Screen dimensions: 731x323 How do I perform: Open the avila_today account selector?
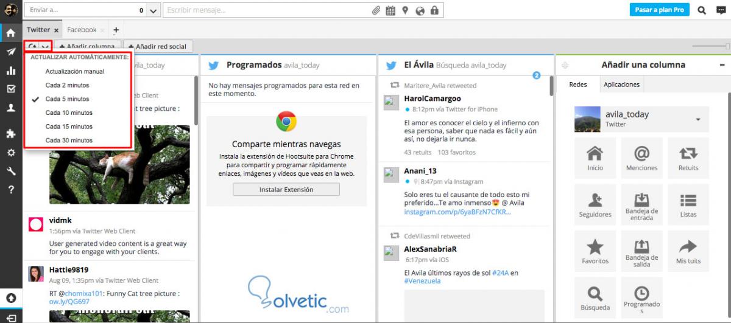(641, 119)
